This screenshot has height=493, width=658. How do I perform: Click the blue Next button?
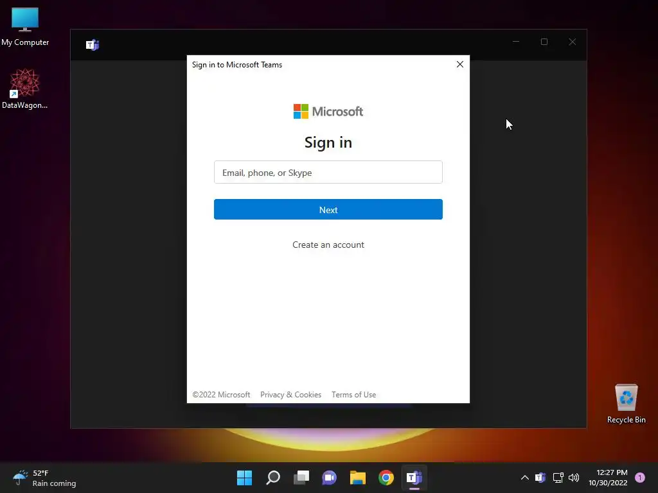point(328,209)
